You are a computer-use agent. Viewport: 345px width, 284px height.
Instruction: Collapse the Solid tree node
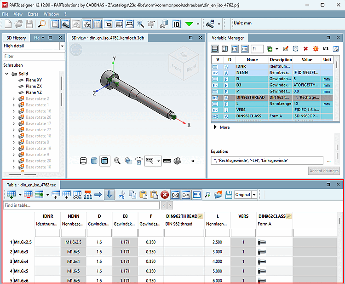(x=7, y=74)
